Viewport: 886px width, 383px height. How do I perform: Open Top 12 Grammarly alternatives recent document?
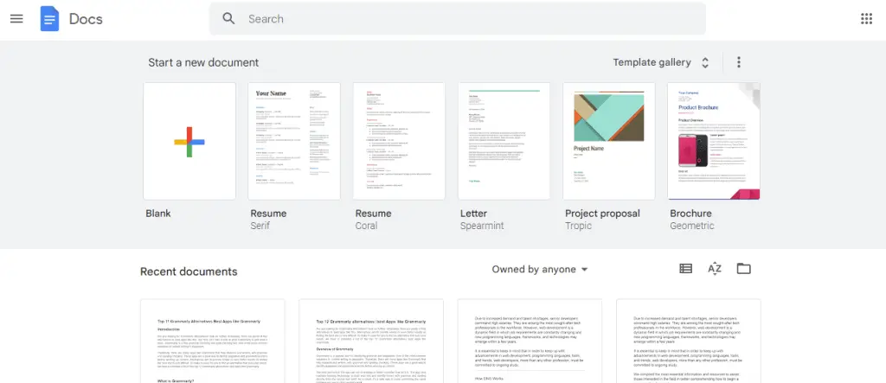371,342
